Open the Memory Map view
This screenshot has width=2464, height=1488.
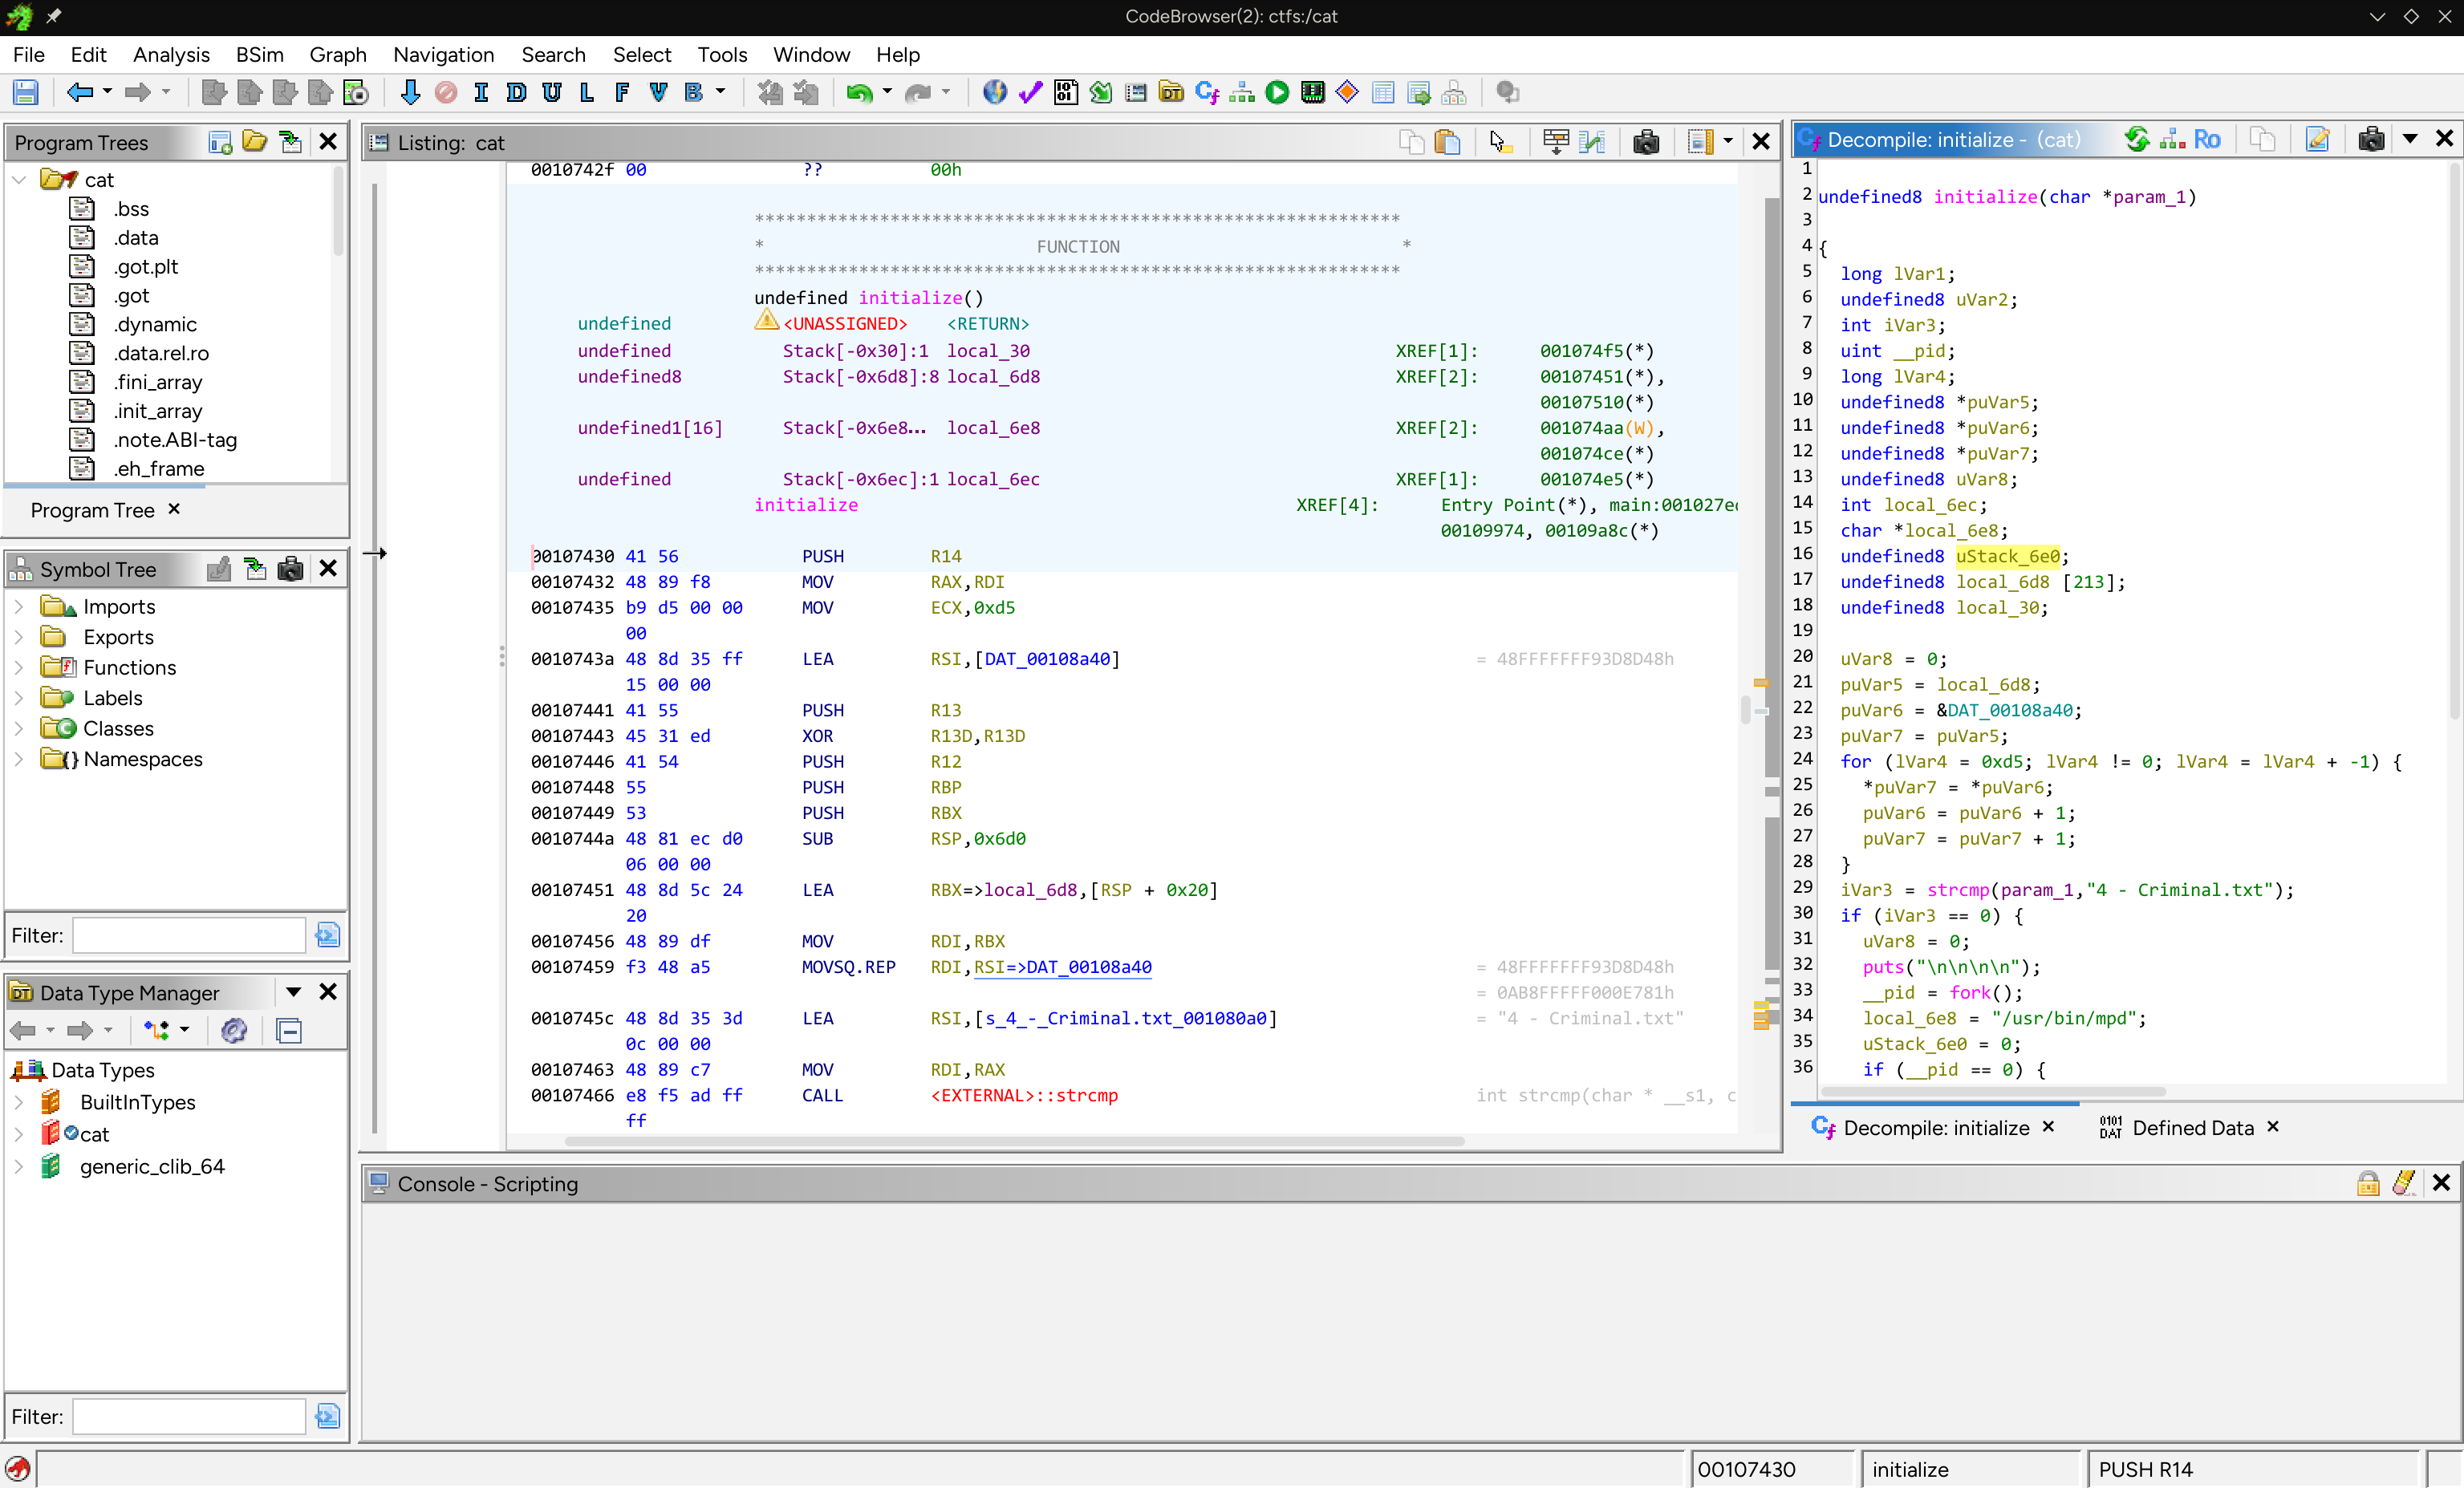pos(1312,92)
